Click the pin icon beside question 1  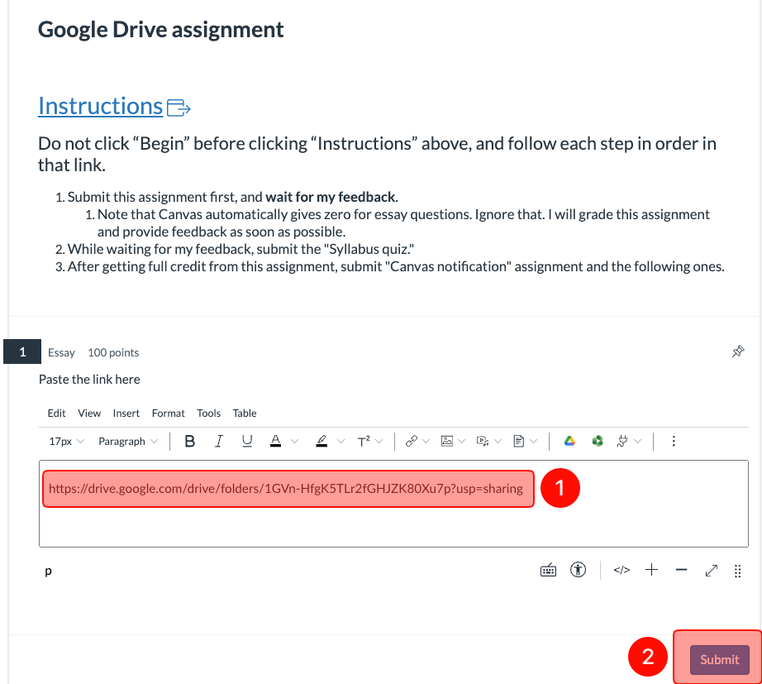[738, 352]
